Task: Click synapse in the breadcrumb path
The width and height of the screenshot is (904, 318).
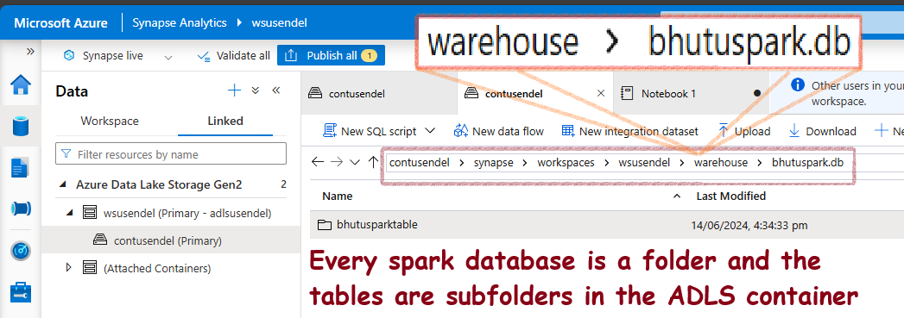Action: (x=494, y=163)
